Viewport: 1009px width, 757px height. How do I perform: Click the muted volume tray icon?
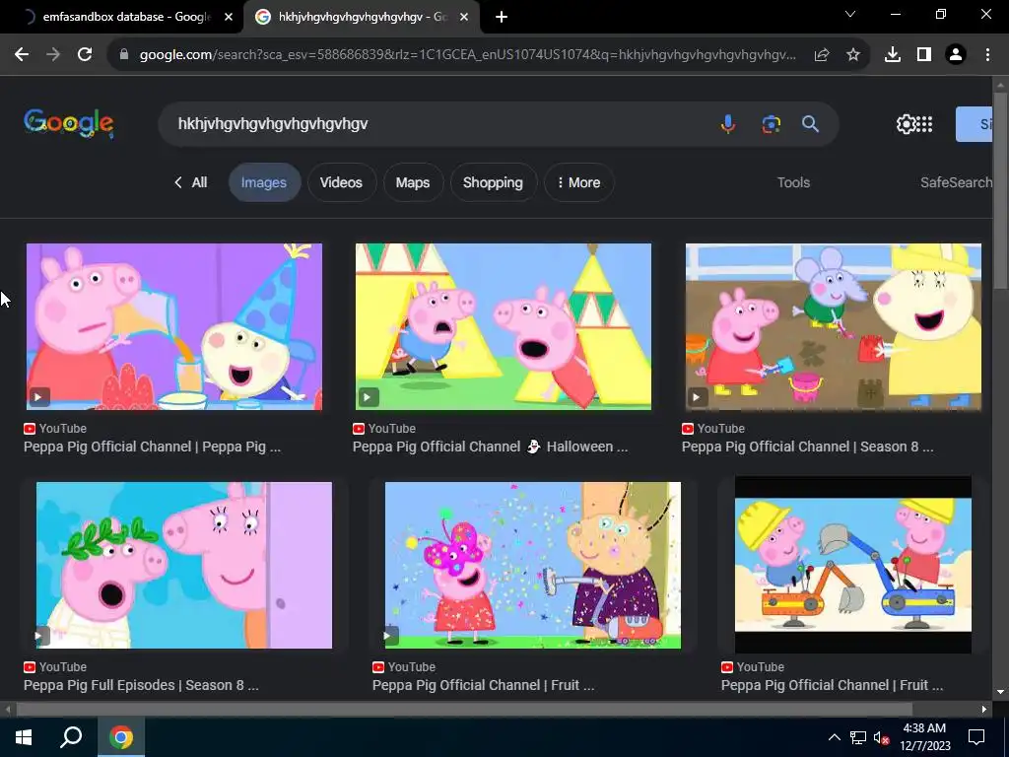[881, 737]
